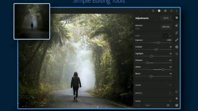Click the original photo thumbnail inset
This screenshot has height=111, width=198.
[32, 21]
